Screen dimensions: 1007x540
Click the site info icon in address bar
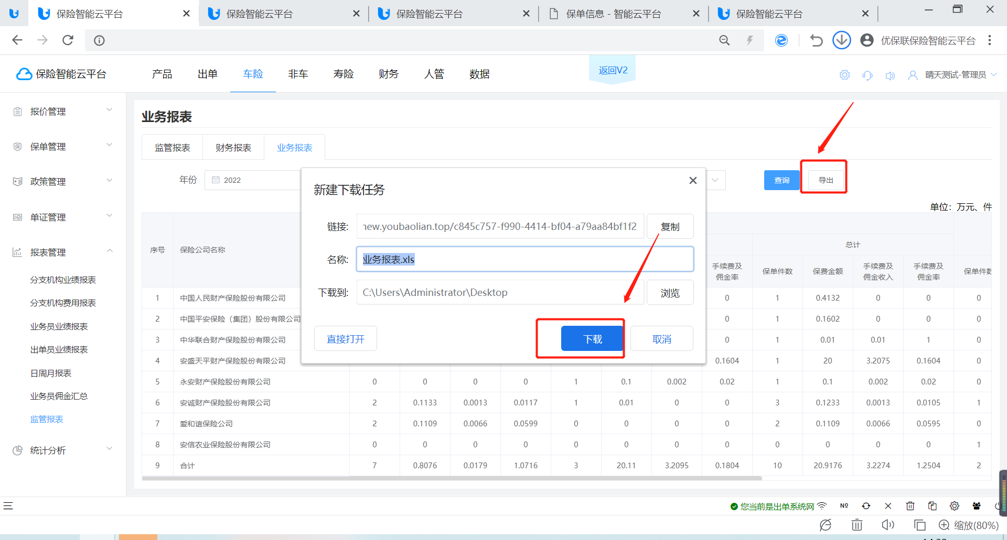click(x=99, y=40)
